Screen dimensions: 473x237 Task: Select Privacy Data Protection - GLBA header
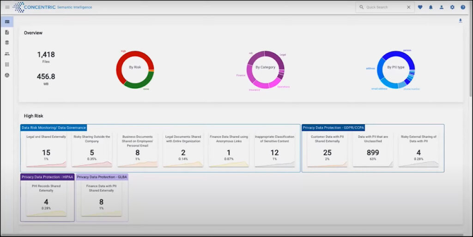point(102,177)
